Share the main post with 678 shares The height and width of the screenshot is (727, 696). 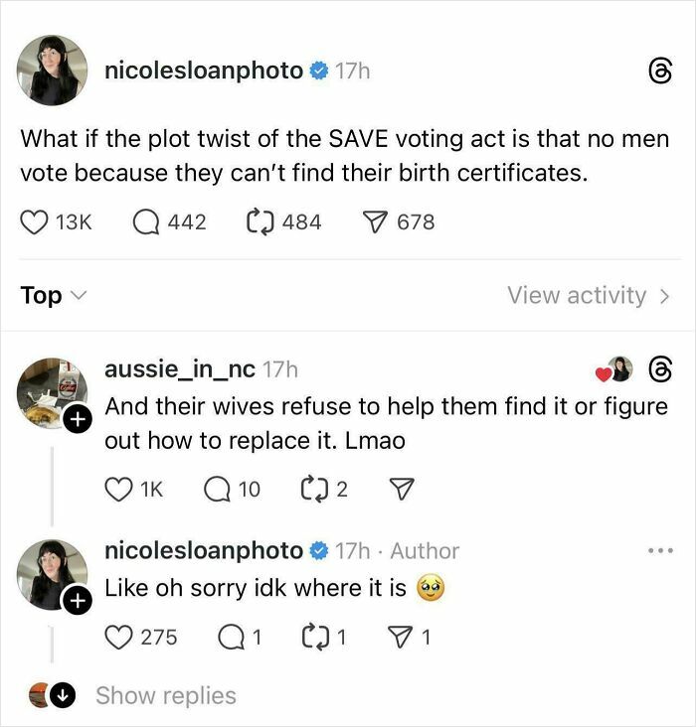[374, 221]
